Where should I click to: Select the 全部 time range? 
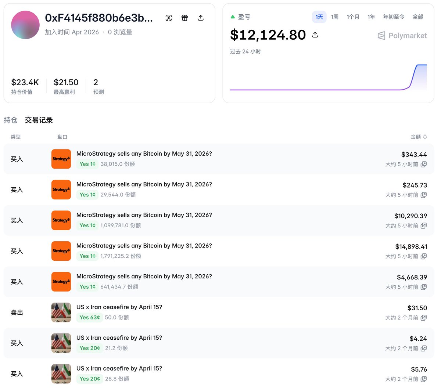pos(418,17)
